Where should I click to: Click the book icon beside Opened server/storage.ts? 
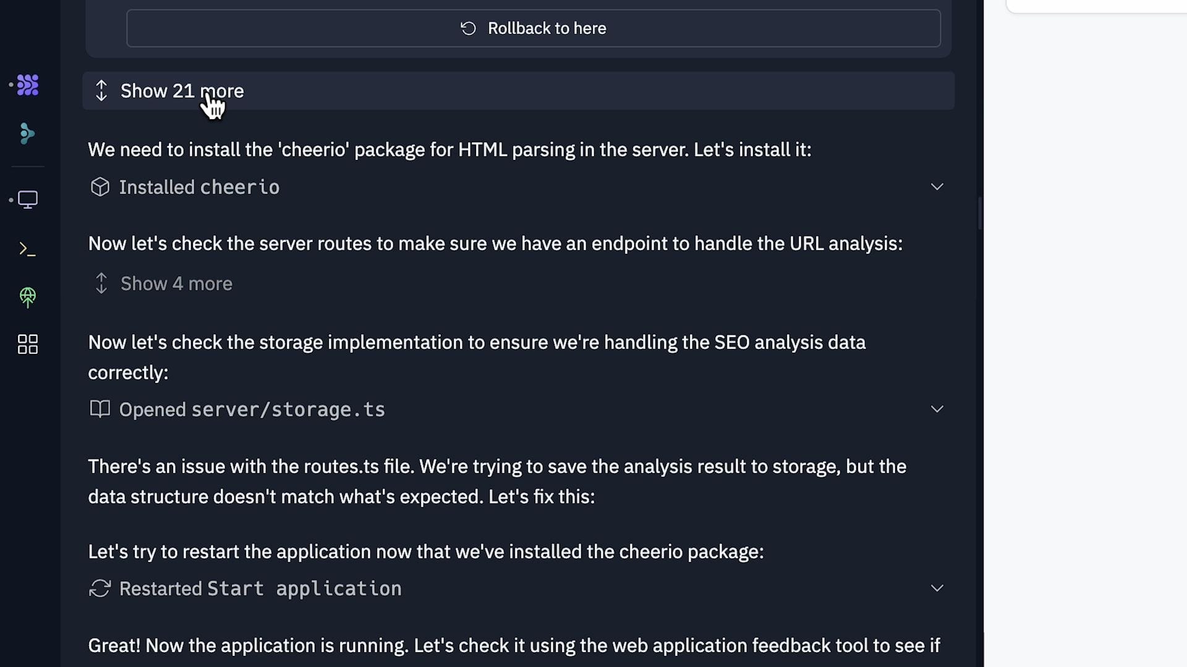[x=100, y=409]
